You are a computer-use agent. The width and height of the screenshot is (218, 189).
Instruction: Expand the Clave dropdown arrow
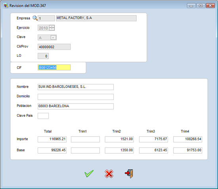pyautogui.click(x=54, y=38)
